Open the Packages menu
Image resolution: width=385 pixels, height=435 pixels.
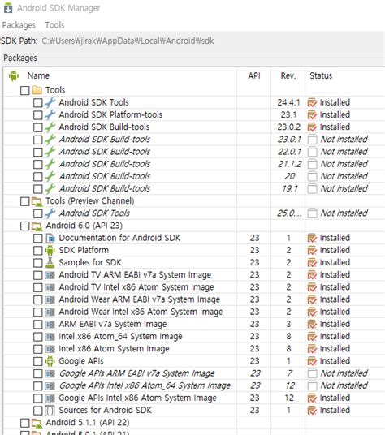pyautogui.click(x=19, y=25)
